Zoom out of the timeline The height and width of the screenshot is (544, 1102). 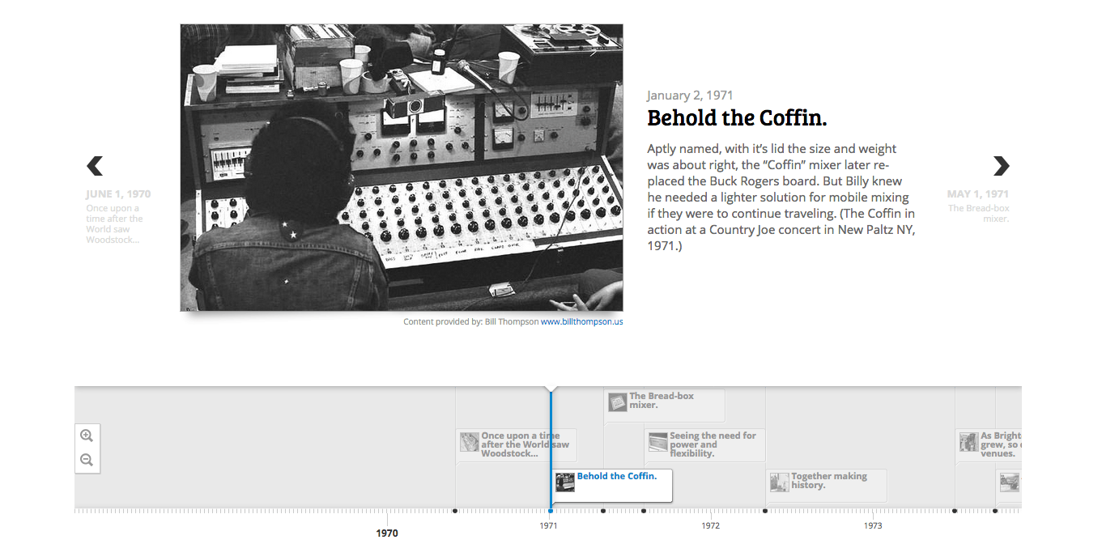(x=87, y=460)
